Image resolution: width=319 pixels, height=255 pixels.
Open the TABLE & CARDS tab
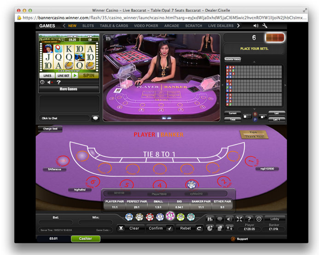114,26
